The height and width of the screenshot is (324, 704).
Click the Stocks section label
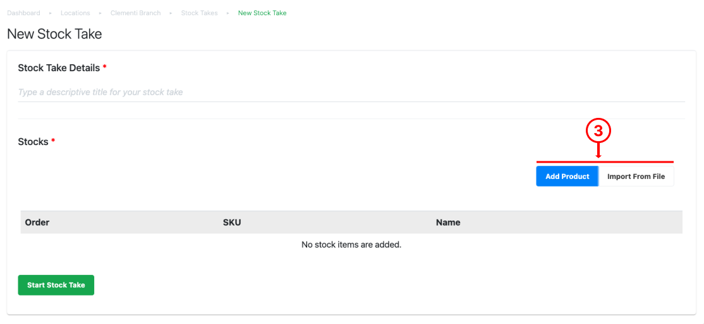tap(33, 142)
